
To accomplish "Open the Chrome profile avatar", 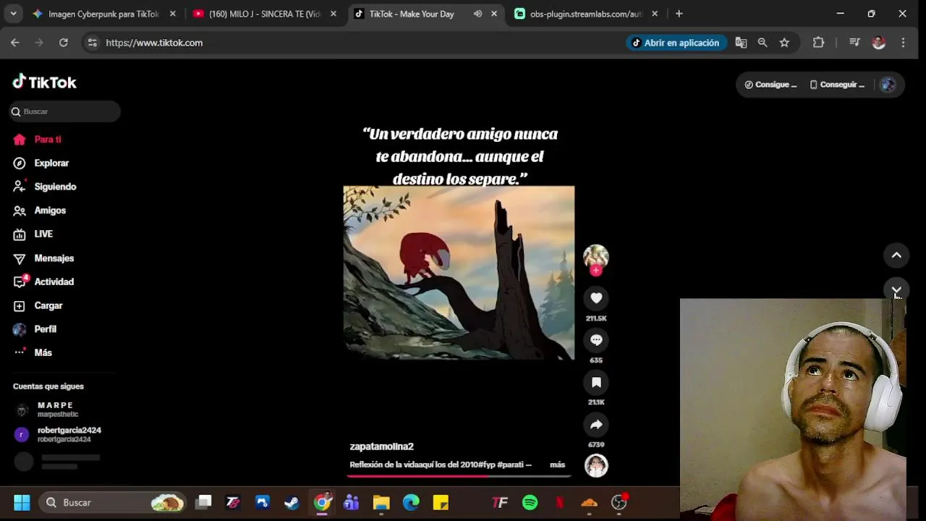I will click(x=879, y=43).
